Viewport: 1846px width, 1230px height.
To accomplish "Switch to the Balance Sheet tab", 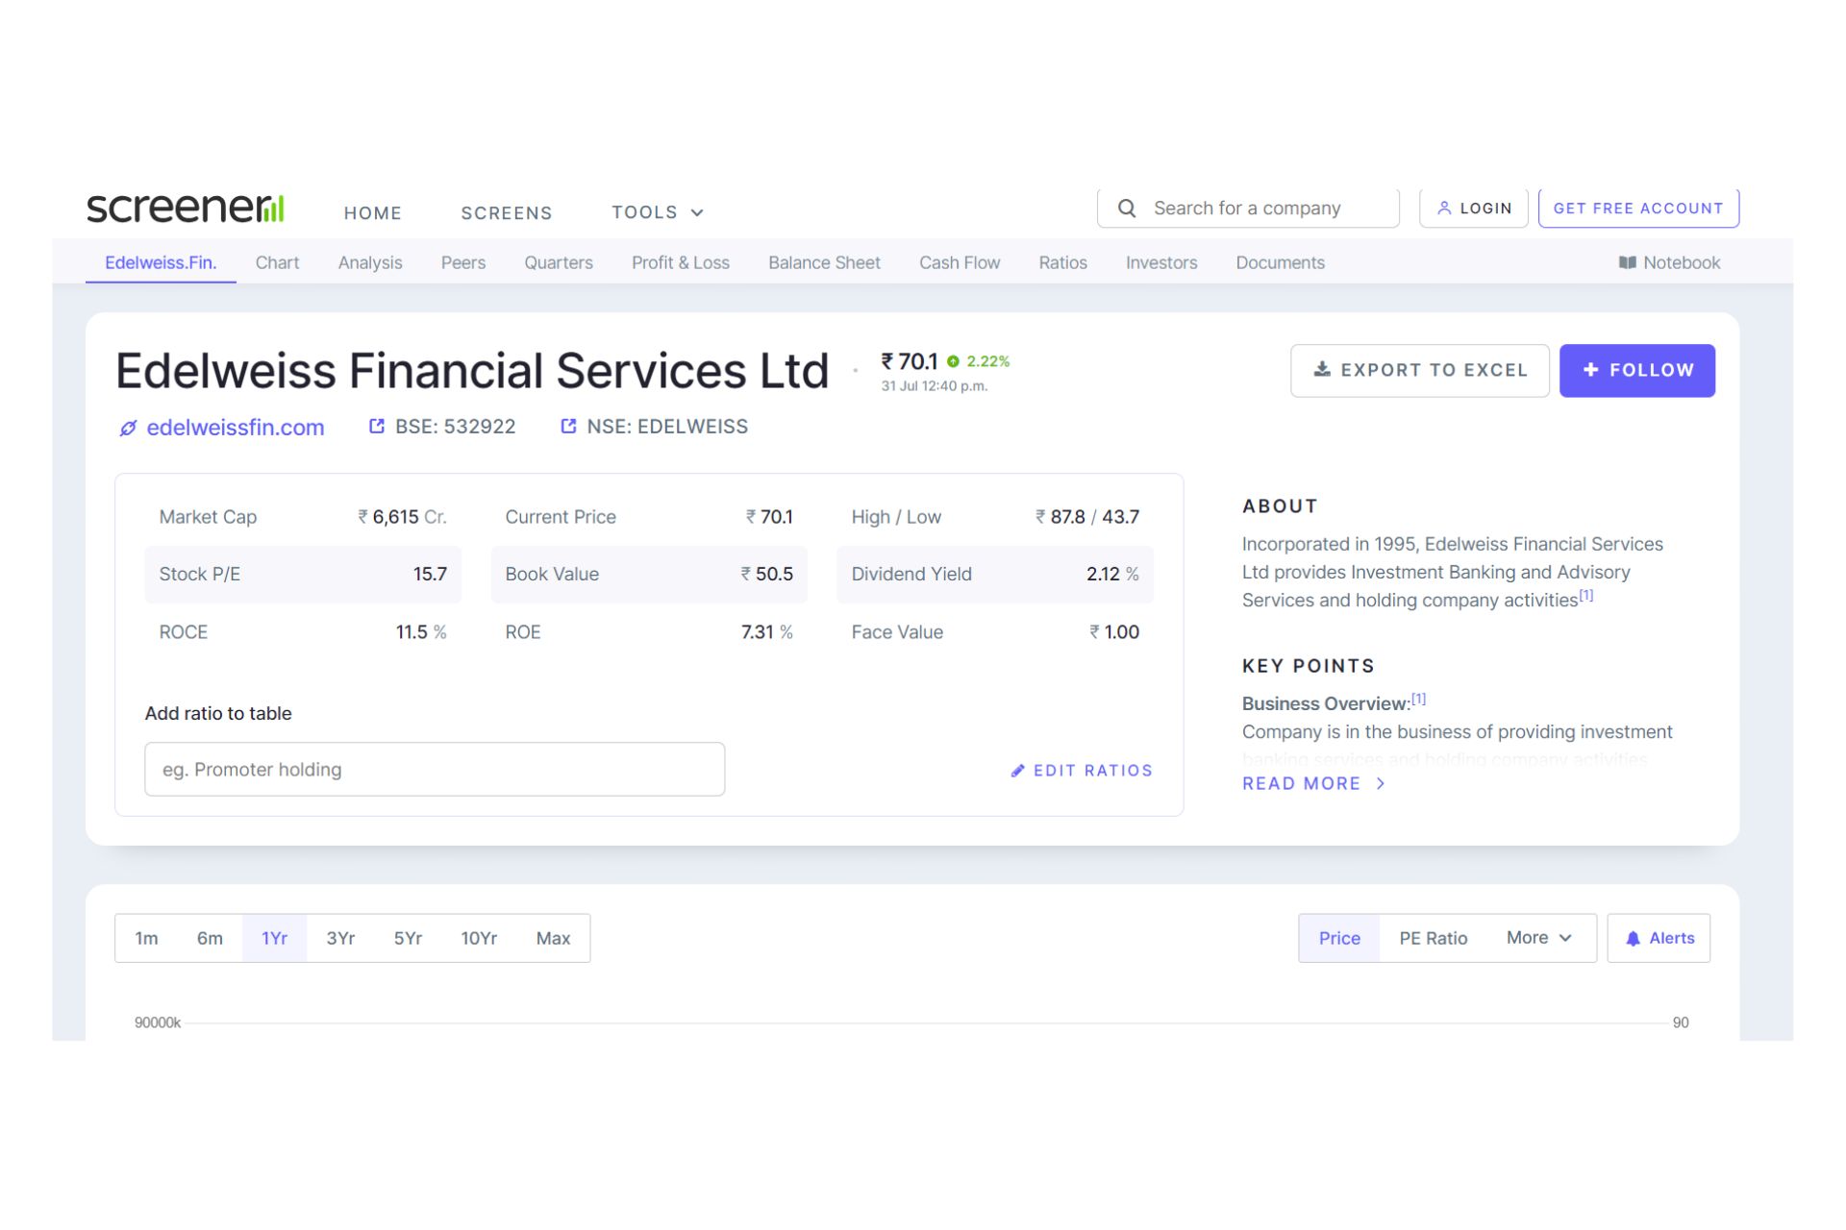I will 824,262.
